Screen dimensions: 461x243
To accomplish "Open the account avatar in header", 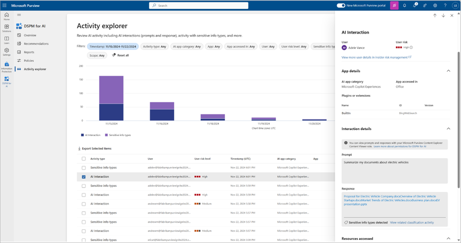I will tap(455, 5).
